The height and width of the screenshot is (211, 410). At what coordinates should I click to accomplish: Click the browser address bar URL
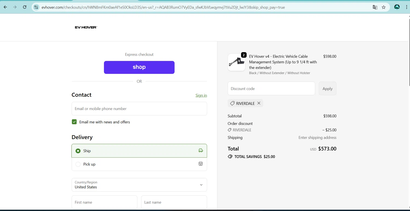(163, 7)
